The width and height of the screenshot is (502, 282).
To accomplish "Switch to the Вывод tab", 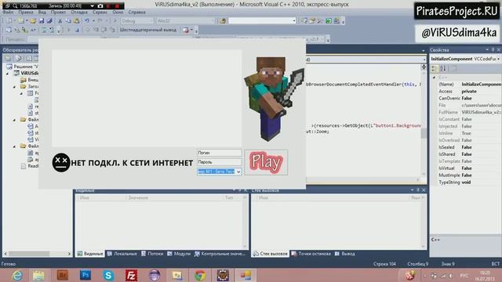I will (345, 254).
